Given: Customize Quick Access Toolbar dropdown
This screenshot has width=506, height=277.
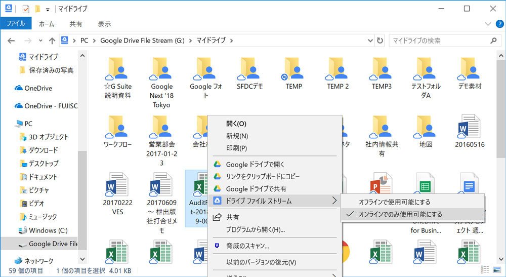Looking at the screenshot, I should pyautogui.click(x=48, y=9).
